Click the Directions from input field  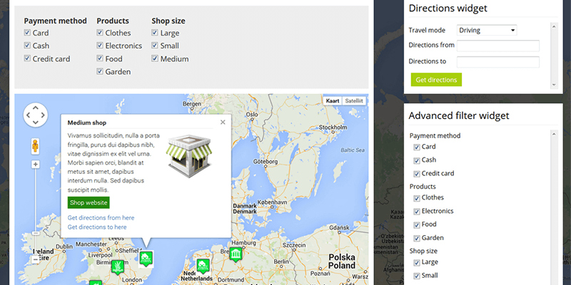click(497, 46)
